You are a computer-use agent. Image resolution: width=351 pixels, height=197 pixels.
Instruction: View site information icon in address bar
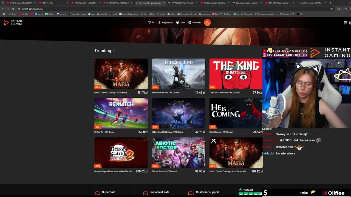point(19,9)
